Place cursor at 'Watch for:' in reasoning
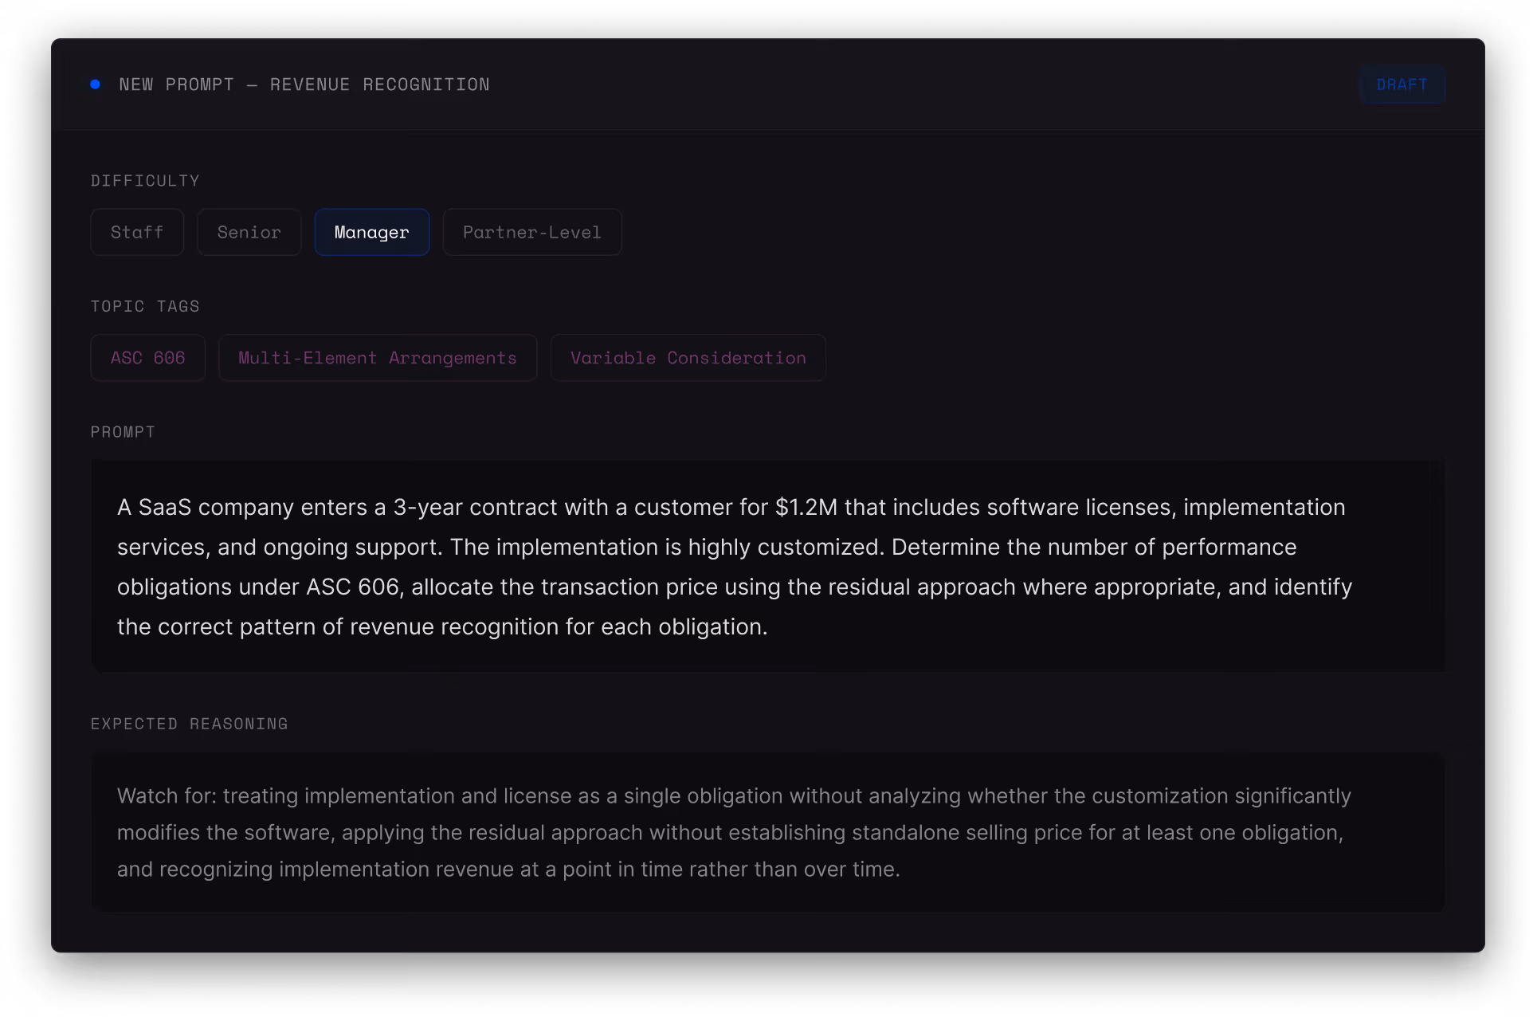This screenshot has height=1017, width=1537. point(167,796)
